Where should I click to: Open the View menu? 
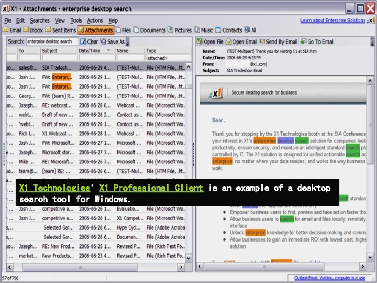[60, 20]
